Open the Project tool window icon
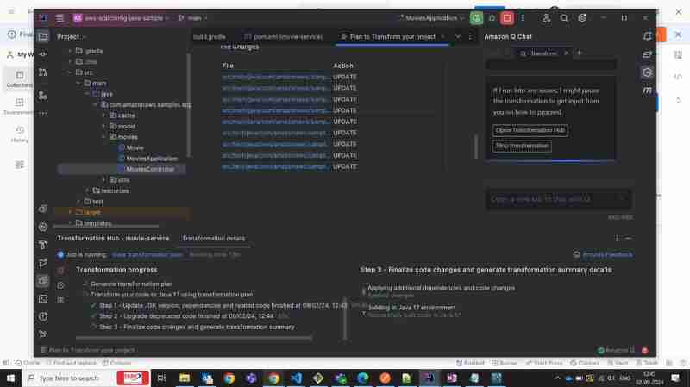This screenshot has height=387, width=690. (x=42, y=36)
